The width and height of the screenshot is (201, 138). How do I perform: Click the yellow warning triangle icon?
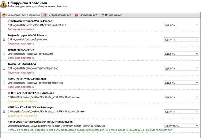pyautogui.click(x=3, y=4)
